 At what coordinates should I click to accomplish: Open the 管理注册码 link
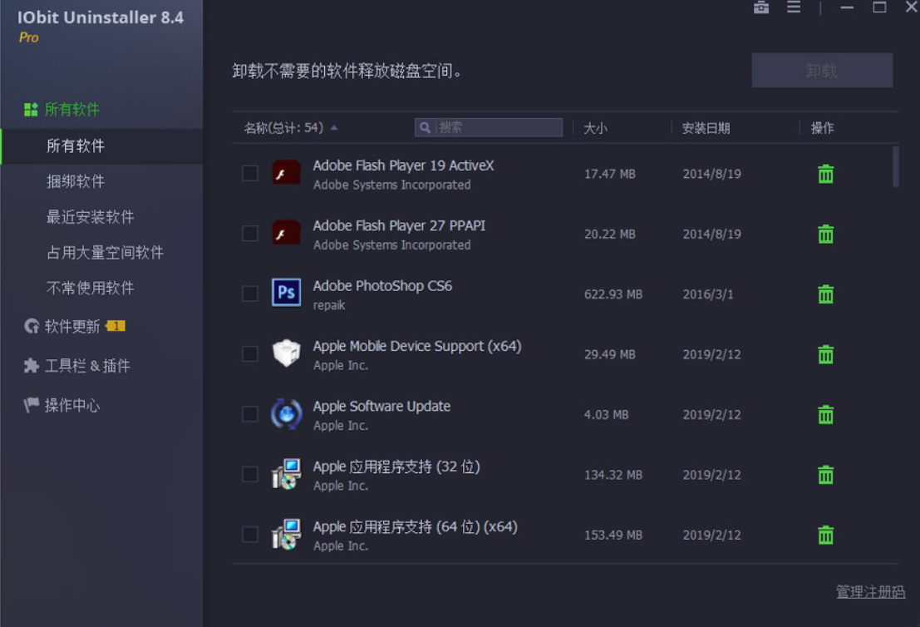pyautogui.click(x=870, y=592)
